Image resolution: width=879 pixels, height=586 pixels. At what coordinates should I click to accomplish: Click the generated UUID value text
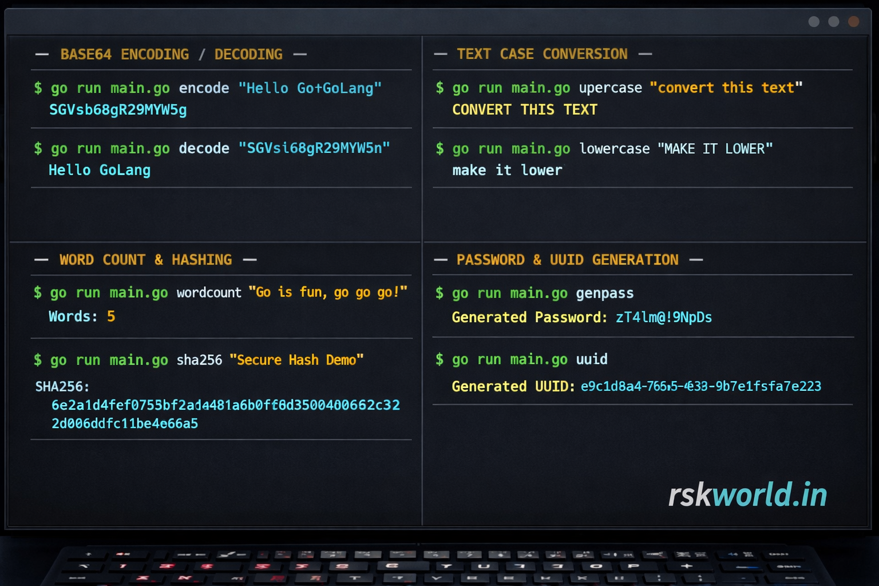700,386
